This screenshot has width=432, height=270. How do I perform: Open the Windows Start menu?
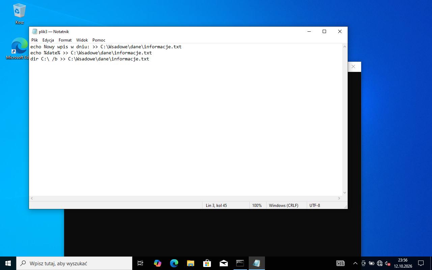tap(8, 263)
